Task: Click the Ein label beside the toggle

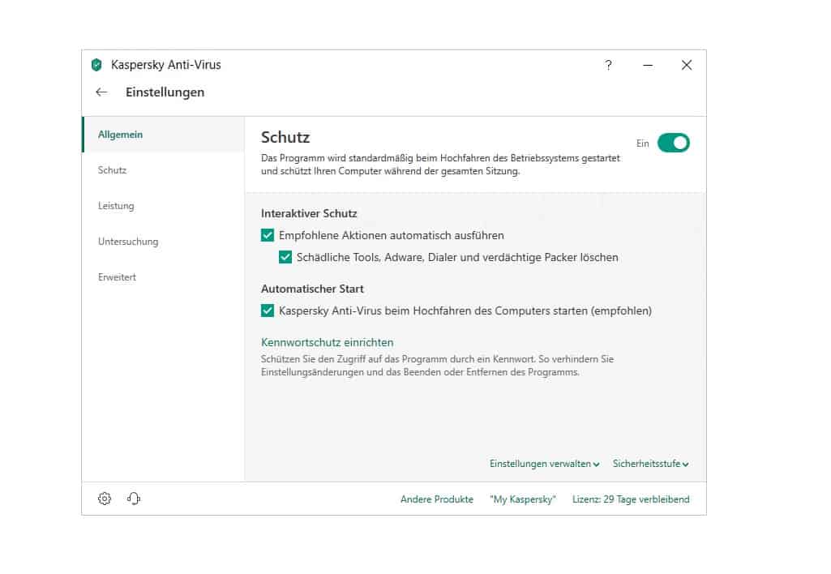Action: click(x=642, y=143)
